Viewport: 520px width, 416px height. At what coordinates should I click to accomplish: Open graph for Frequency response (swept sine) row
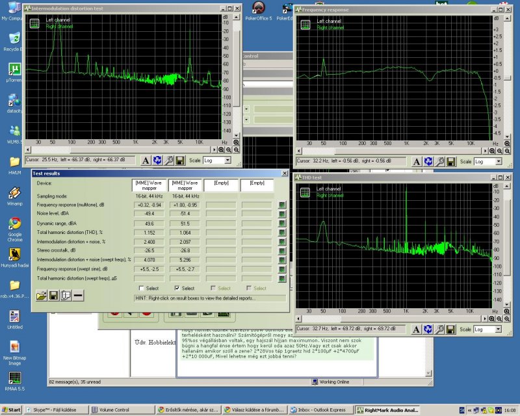pyautogui.click(x=282, y=269)
